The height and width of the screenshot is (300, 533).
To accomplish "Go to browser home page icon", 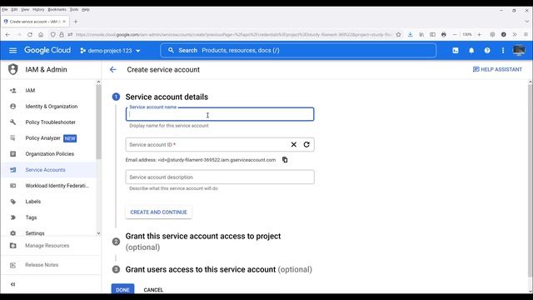I will coord(41,35).
